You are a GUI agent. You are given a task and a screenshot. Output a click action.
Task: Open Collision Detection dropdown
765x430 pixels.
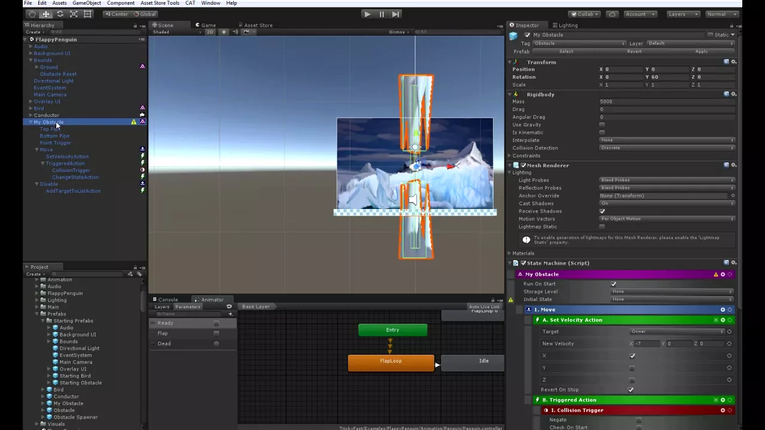click(x=667, y=148)
